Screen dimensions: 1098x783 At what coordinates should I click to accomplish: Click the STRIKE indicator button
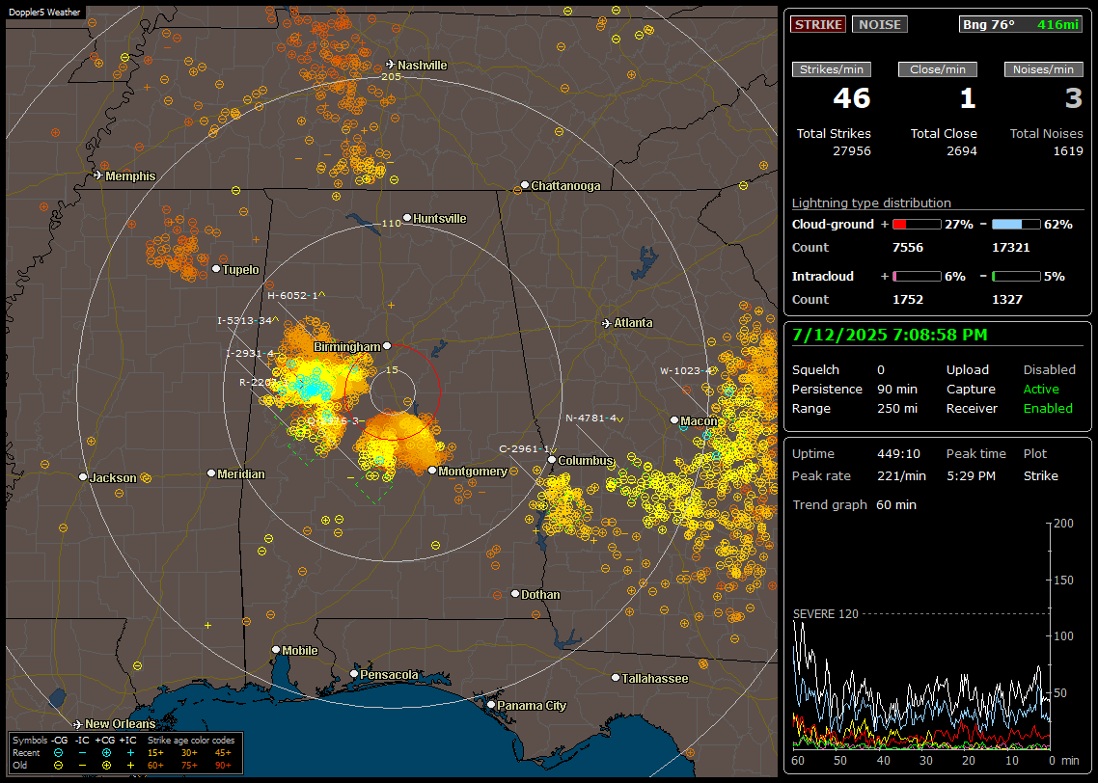[818, 24]
